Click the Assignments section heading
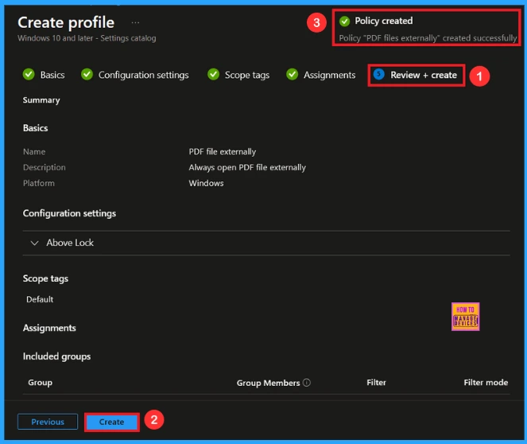The height and width of the screenshot is (444, 527). 49,328
